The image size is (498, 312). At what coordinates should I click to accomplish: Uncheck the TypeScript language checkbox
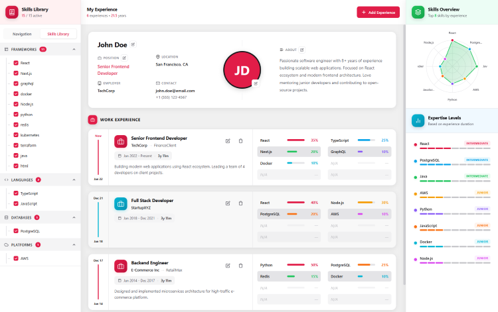tap(16, 193)
